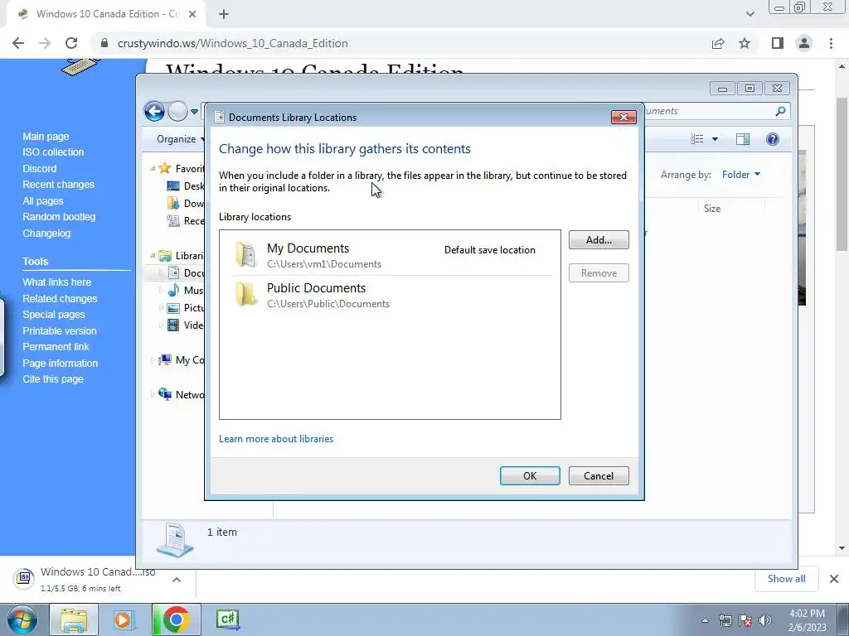
Task: Show hidden system tray icons arrow
Action: click(x=705, y=620)
